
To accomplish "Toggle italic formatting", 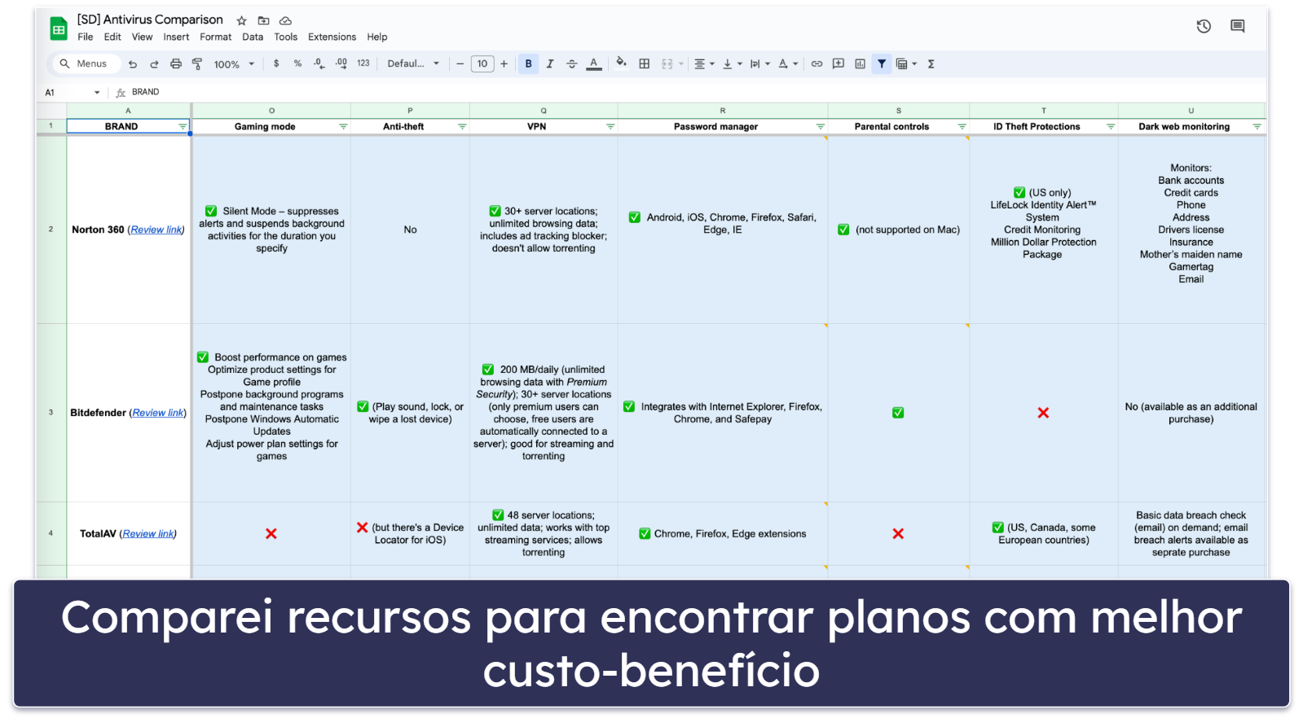I will pos(550,63).
